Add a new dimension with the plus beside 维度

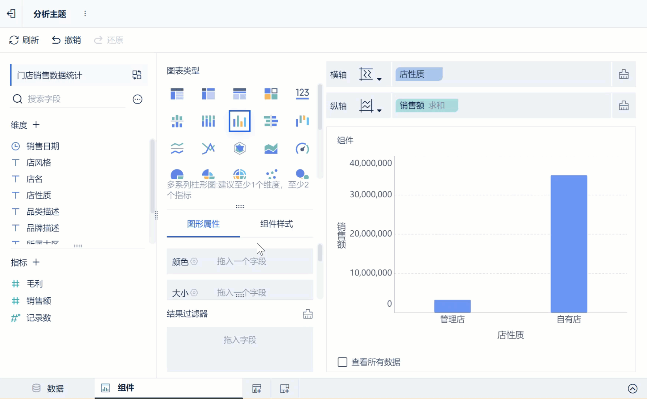point(36,125)
